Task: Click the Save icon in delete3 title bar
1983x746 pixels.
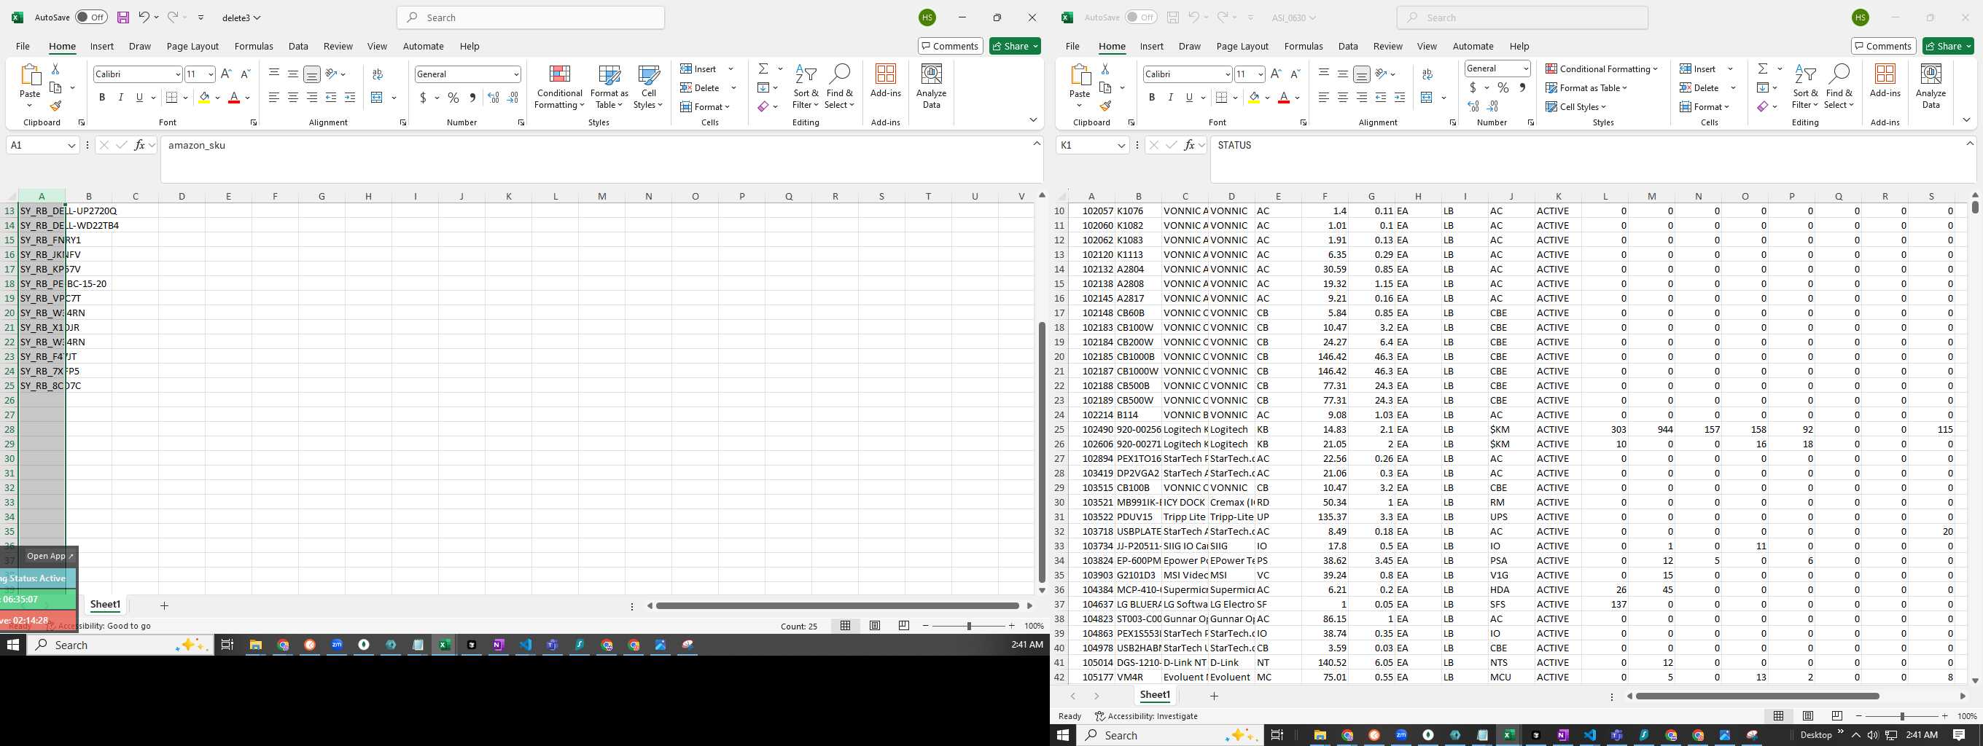Action: coord(123,17)
